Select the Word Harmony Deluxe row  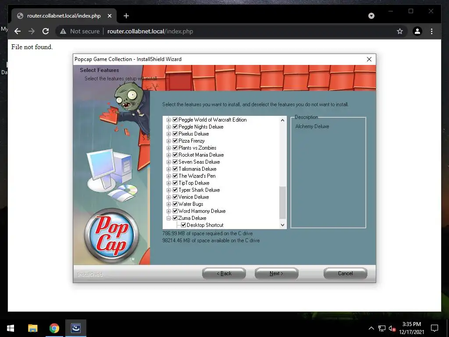pos(202,211)
